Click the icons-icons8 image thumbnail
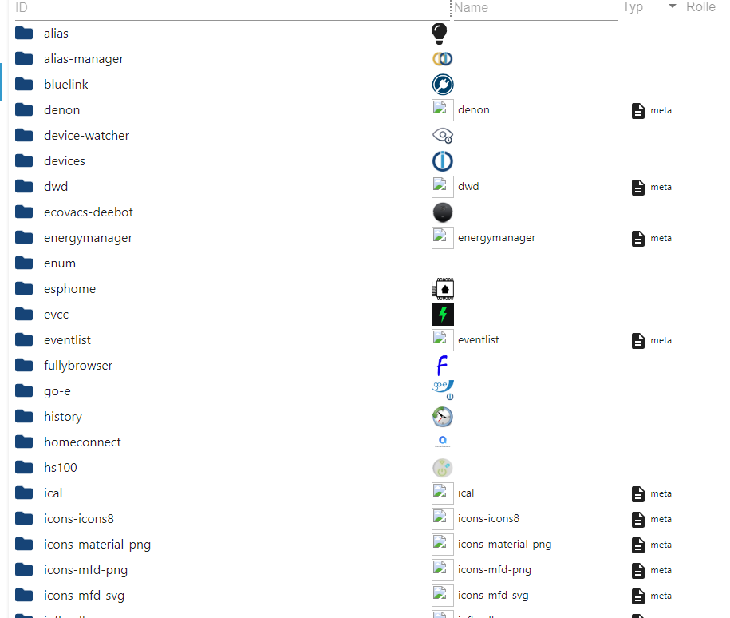The image size is (730, 618). 442,518
